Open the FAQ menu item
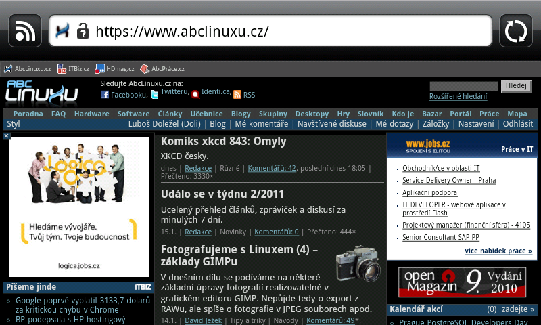The width and height of the screenshot is (541, 325). click(58, 114)
